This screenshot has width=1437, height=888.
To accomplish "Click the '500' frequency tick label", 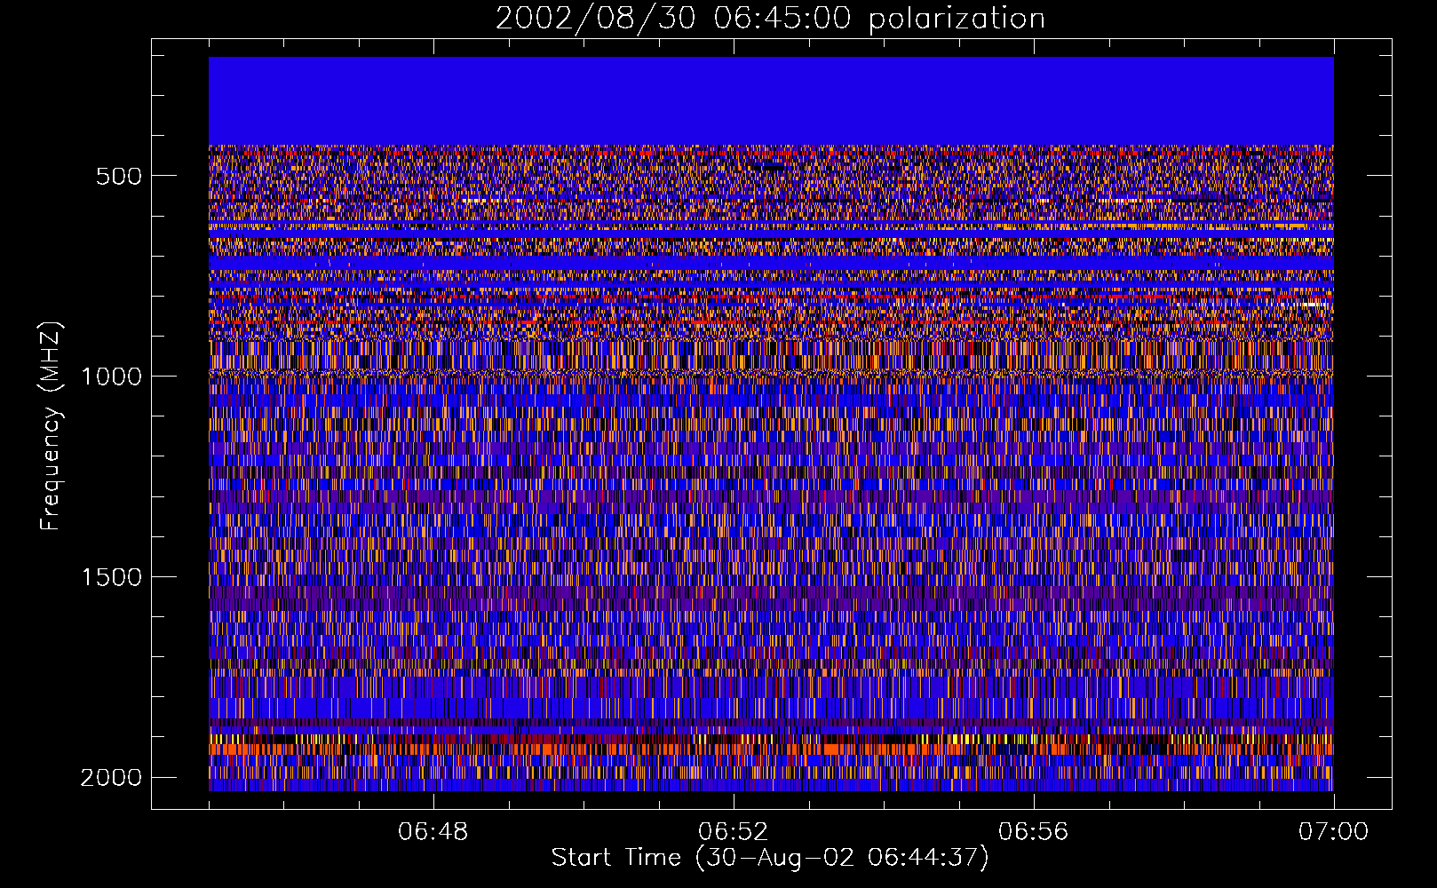I will point(118,176).
